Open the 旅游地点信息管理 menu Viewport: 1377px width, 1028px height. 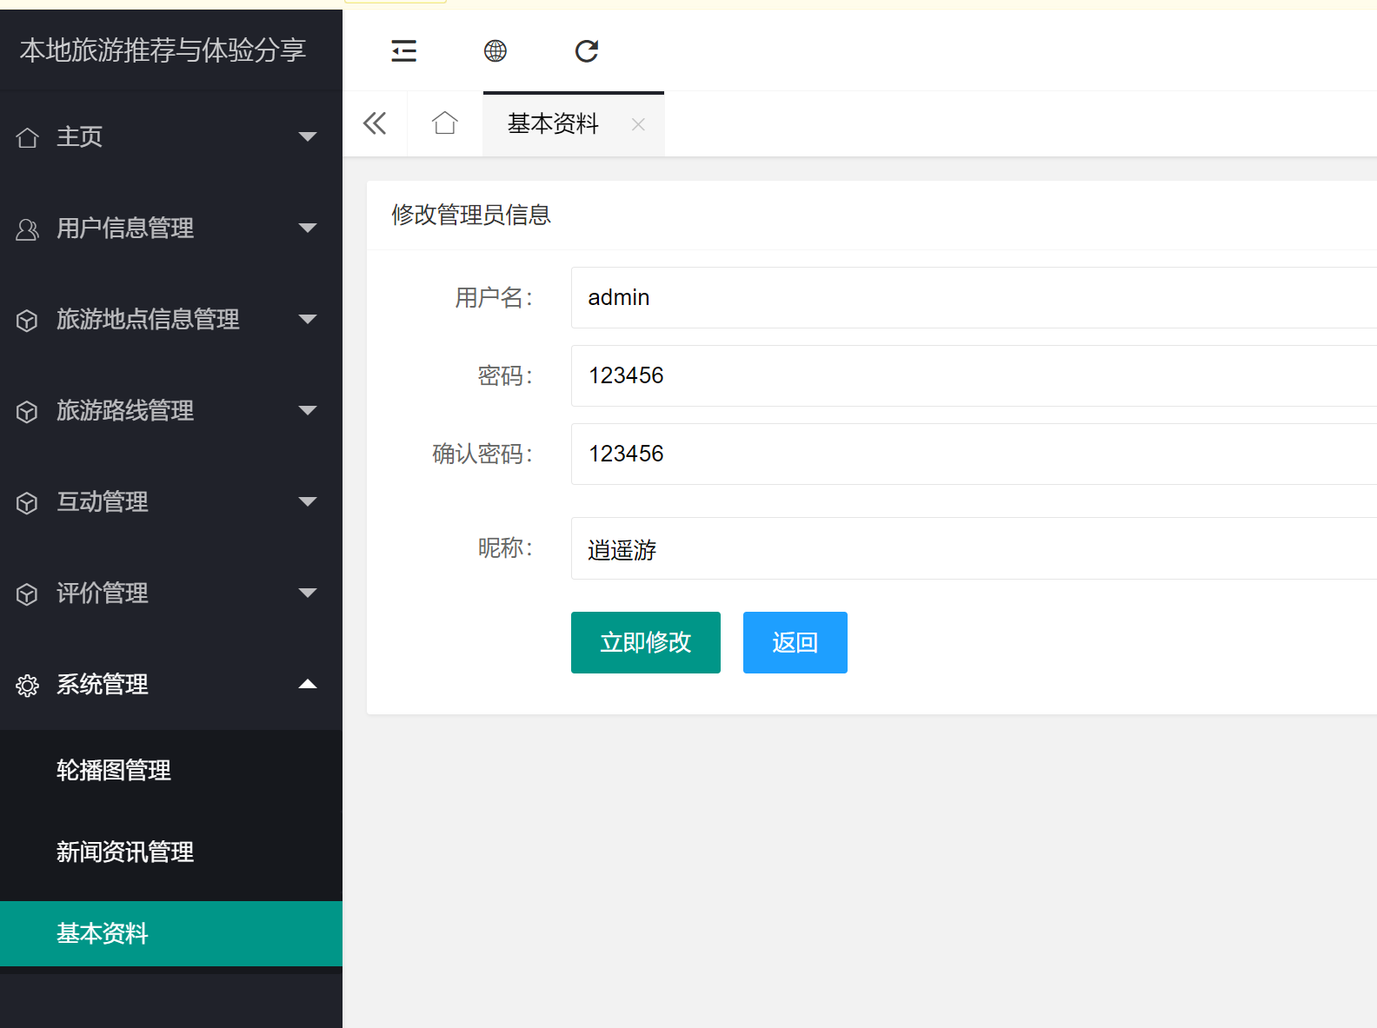(171, 319)
